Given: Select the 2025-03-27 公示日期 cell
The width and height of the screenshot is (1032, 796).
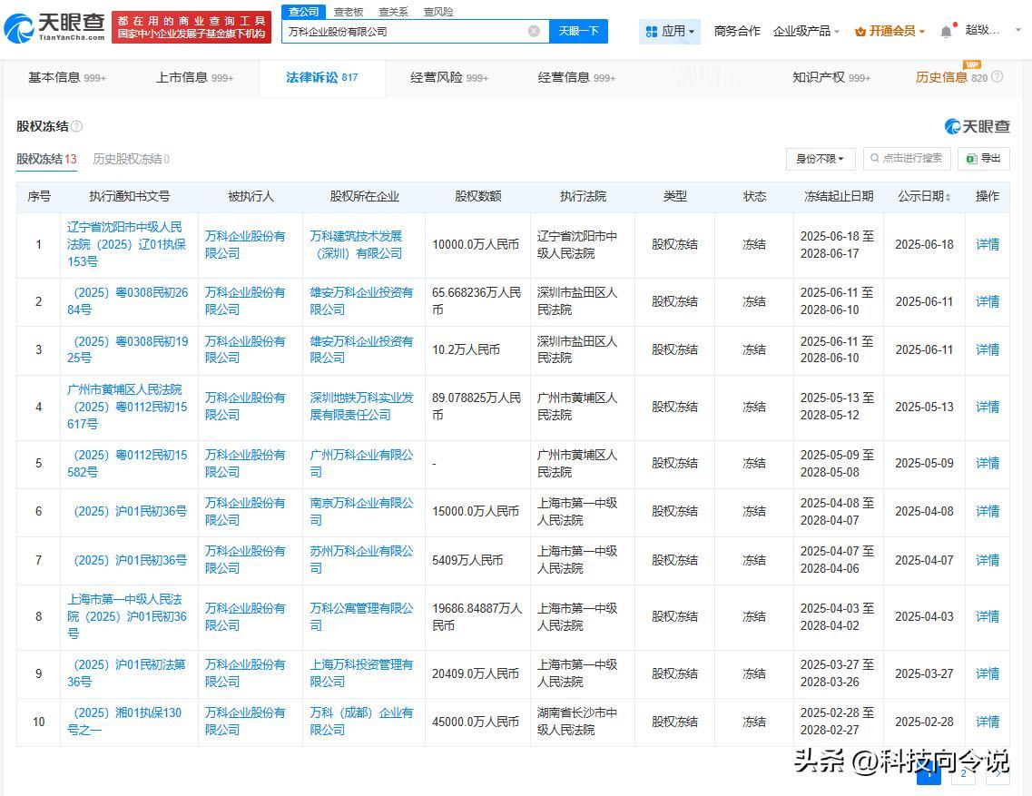Looking at the screenshot, I should [924, 673].
